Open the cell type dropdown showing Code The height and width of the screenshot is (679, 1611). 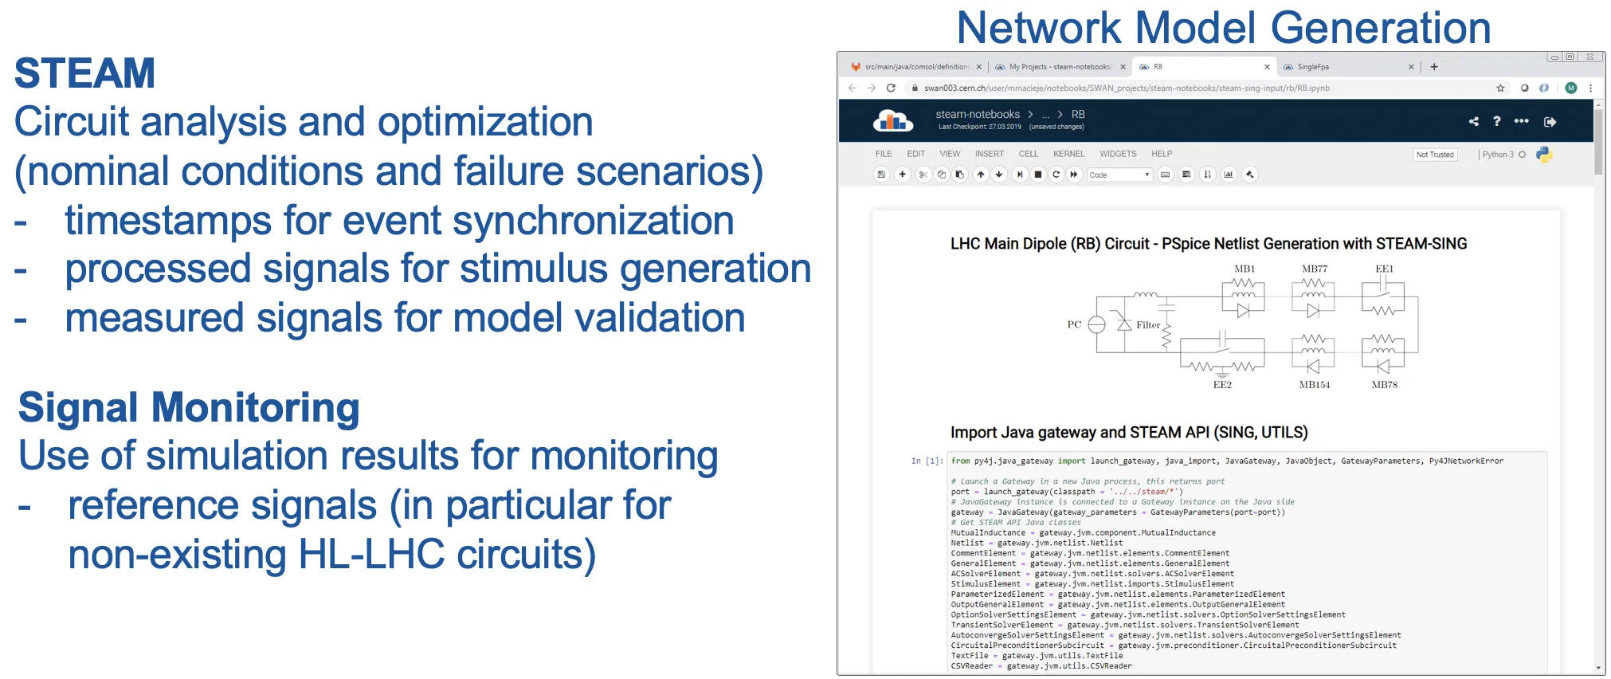(x=1119, y=175)
